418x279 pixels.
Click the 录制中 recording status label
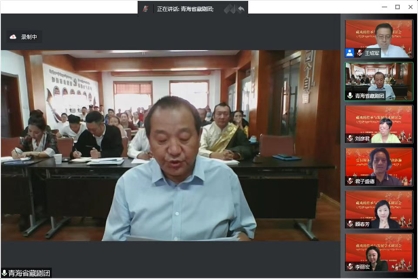(x=29, y=37)
